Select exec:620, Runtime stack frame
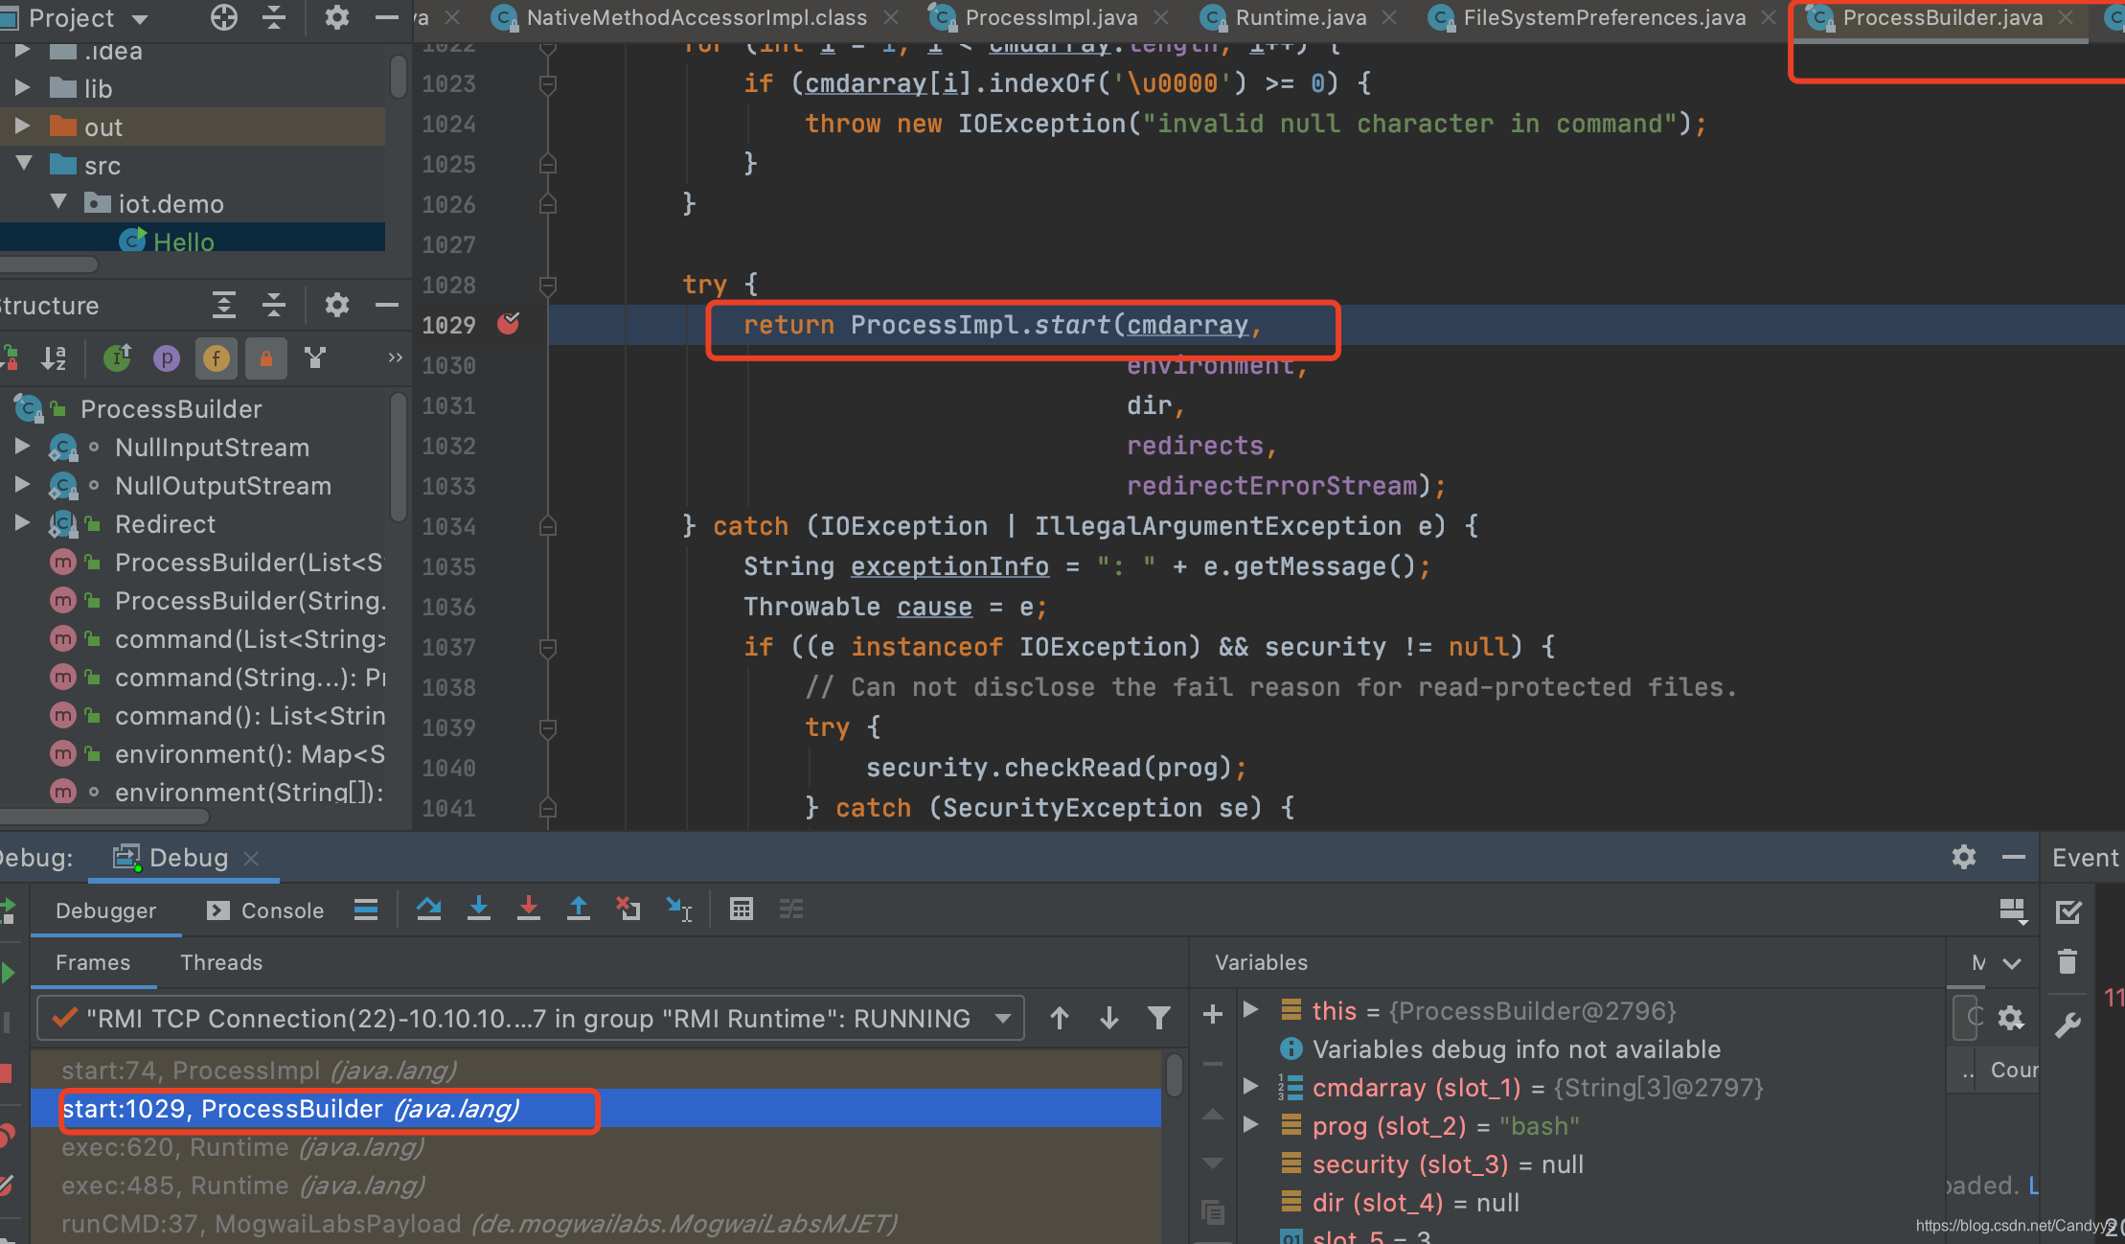Screen dimensions: 2125x1244 [241, 1147]
